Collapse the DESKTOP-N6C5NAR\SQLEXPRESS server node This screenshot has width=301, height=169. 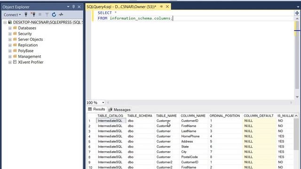(5, 23)
